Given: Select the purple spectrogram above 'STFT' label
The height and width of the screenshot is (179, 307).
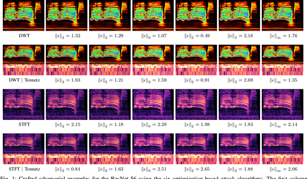Looking at the screenshot, I should [x=24, y=105].
